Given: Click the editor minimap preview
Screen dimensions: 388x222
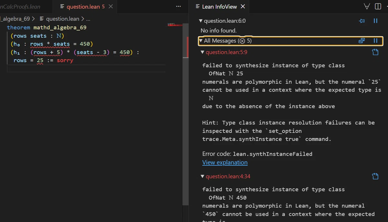Looking at the screenshot, I should (175, 25).
